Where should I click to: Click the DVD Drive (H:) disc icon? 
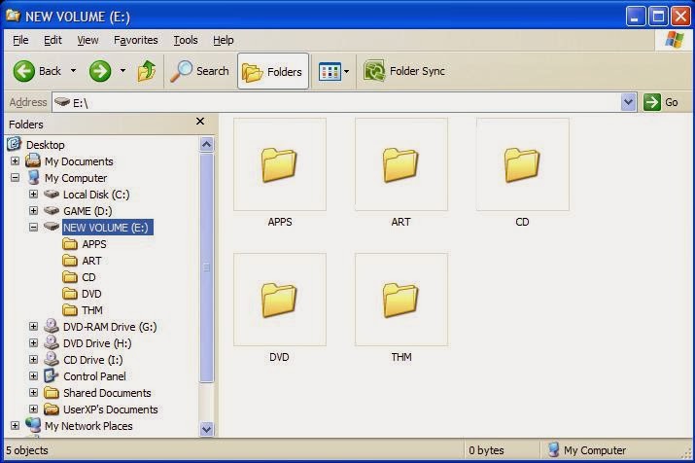(x=52, y=342)
